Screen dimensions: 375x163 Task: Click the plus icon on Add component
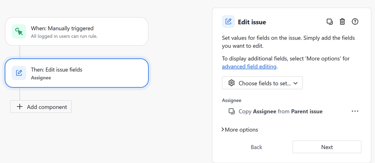(x=20, y=107)
